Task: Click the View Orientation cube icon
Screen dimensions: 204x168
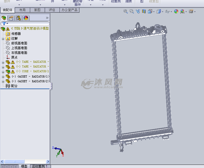Action: [x=150, y=11]
